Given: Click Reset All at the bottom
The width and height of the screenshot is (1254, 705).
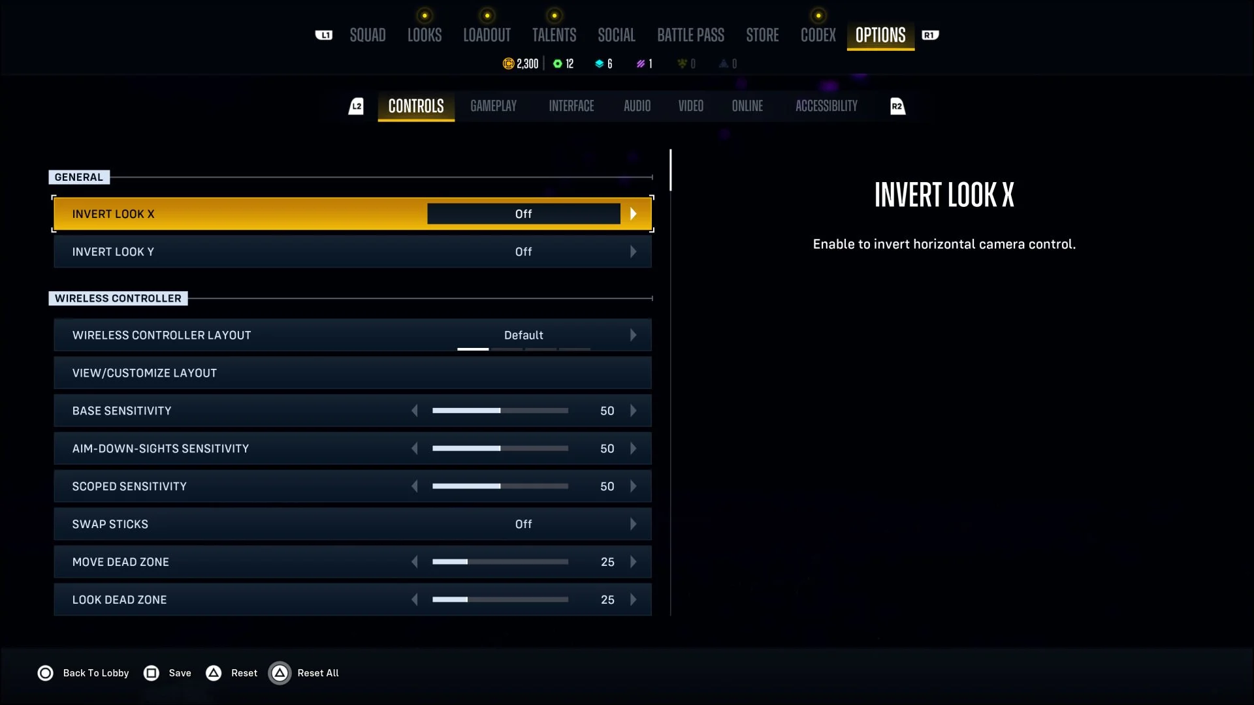Looking at the screenshot, I should tap(317, 673).
